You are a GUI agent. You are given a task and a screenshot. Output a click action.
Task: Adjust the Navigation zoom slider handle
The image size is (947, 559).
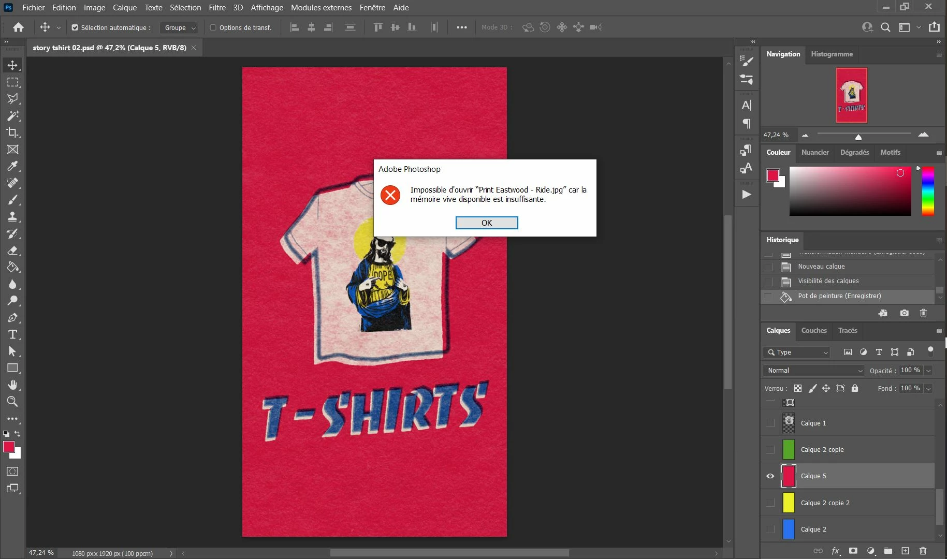pos(858,137)
